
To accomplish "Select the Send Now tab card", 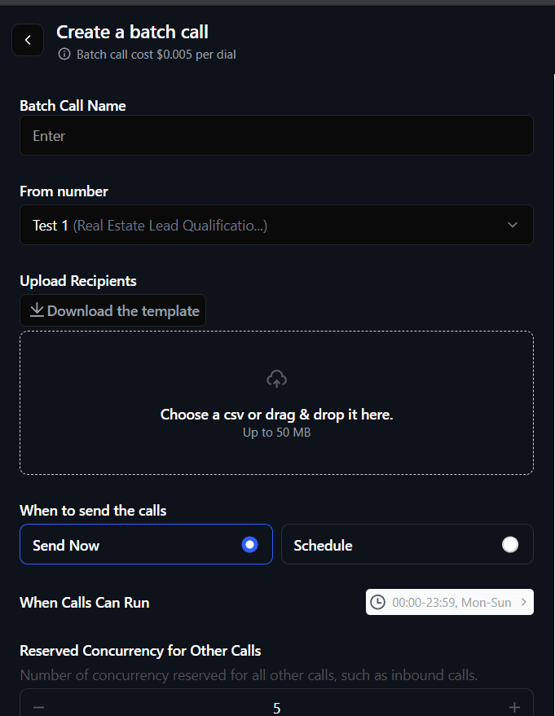I will click(x=147, y=544).
